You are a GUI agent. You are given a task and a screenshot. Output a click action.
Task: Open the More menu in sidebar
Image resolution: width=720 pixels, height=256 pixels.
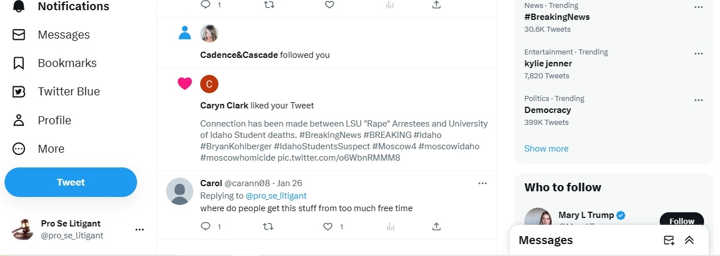(x=51, y=149)
